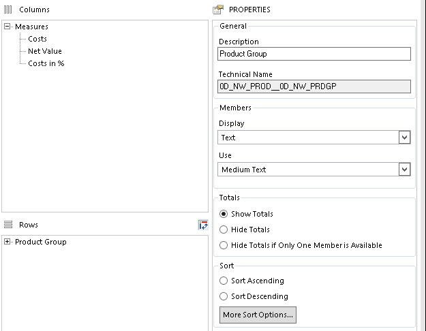Click More Sort Options button
This screenshot has width=426, height=331.
point(258,315)
